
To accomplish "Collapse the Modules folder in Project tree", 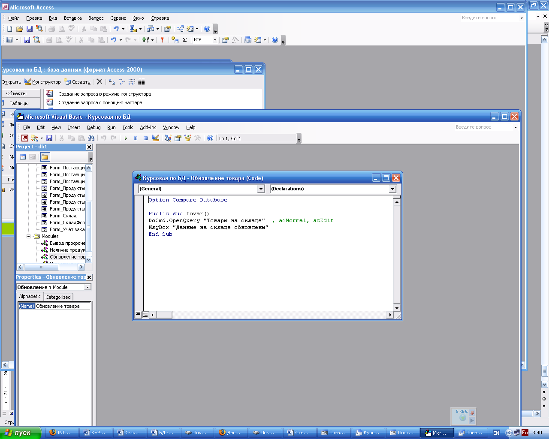I will point(29,236).
